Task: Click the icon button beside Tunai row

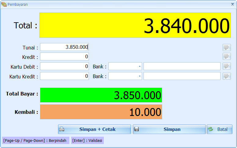Action: 227,47
